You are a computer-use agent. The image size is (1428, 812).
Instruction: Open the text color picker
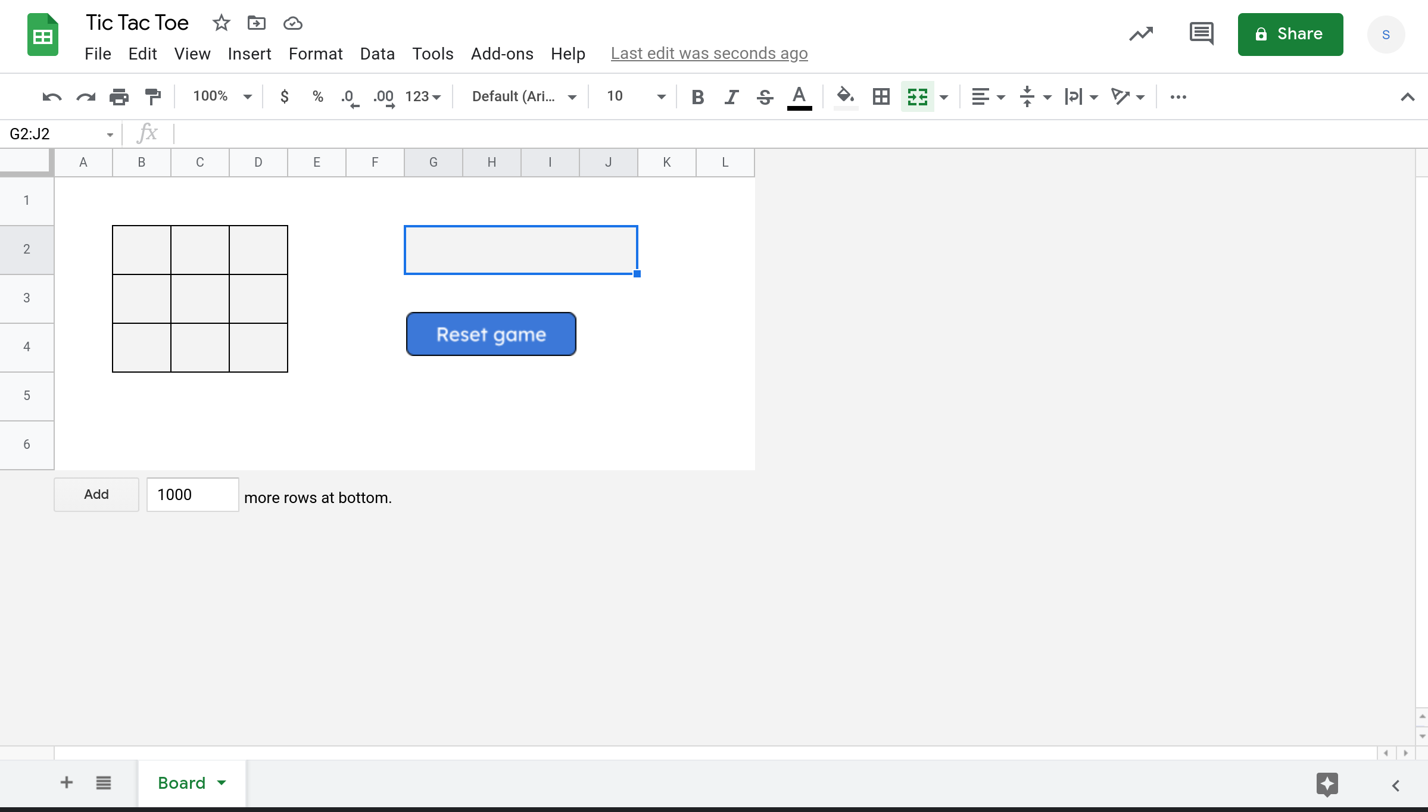tap(799, 97)
